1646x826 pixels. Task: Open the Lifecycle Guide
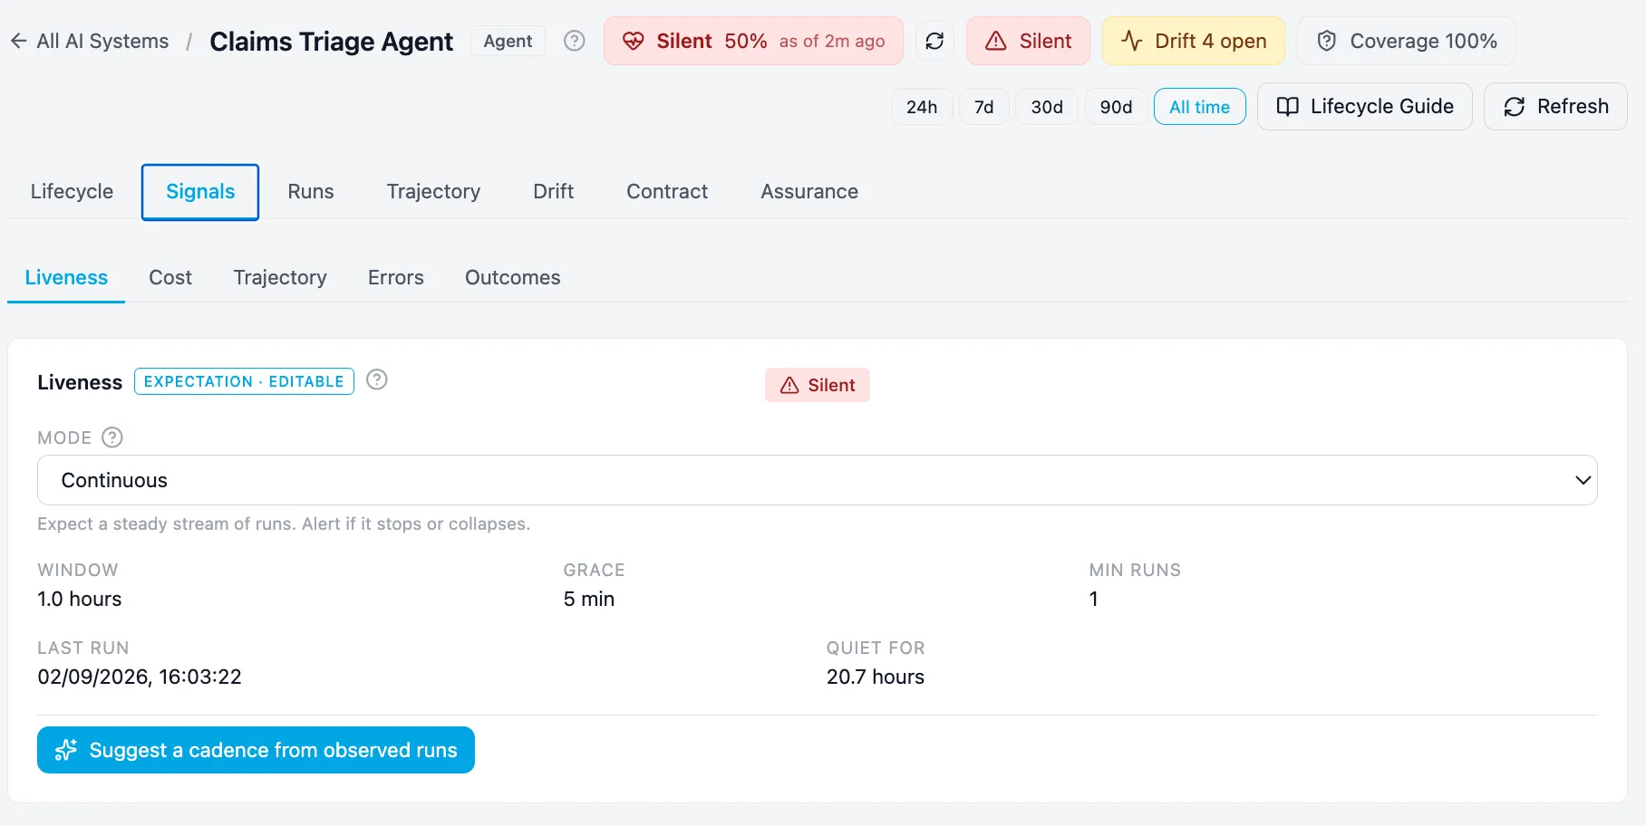point(1364,107)
